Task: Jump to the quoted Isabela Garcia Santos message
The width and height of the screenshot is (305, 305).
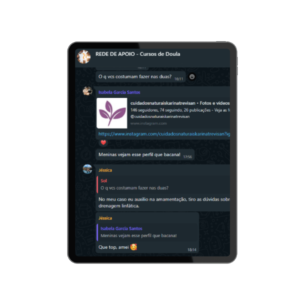Action: click(147, 232)
